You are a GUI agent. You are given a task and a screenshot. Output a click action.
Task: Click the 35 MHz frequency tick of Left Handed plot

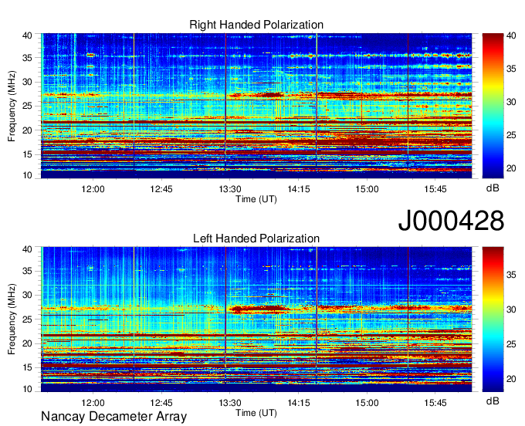click(x=27, y=271)
